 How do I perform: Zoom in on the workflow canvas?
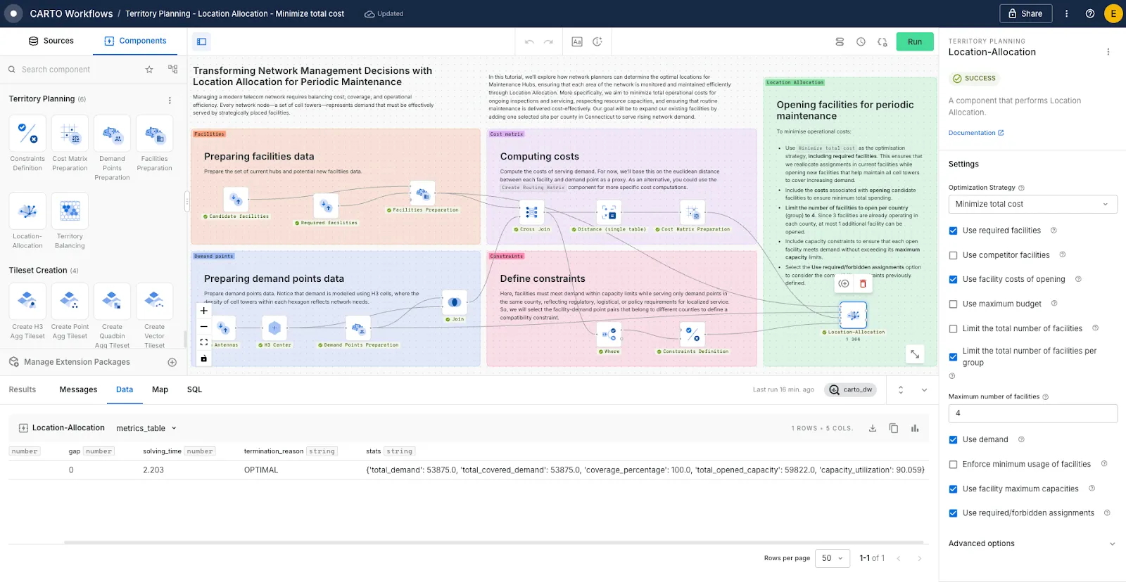204,311
